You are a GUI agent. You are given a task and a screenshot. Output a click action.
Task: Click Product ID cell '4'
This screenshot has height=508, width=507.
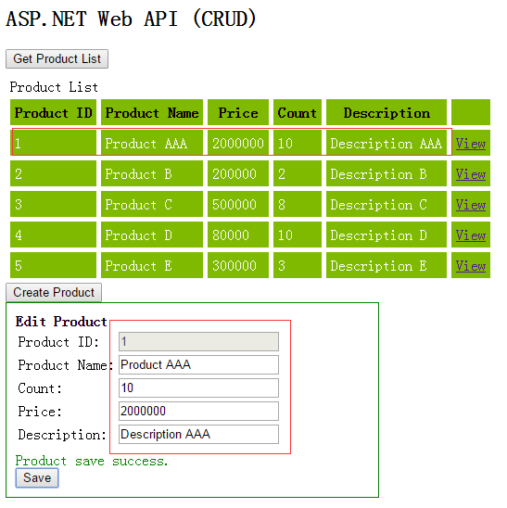[53, 235]
